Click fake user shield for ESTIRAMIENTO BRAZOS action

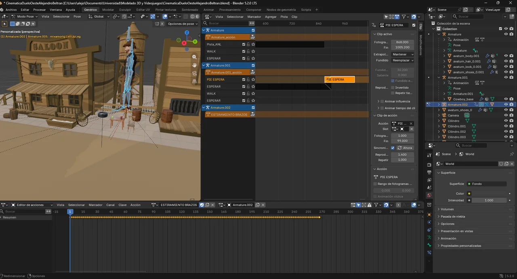click(x=202, y=205)
